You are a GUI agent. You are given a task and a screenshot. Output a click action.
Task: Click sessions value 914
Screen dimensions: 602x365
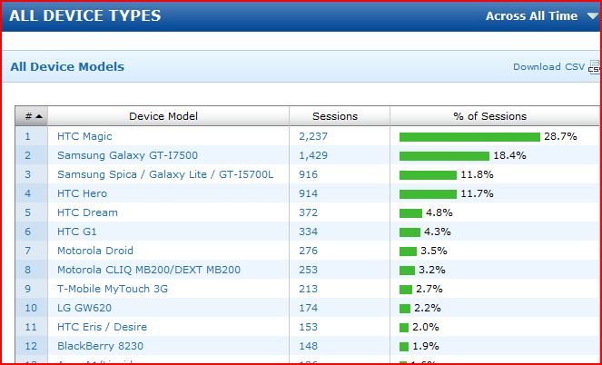tap(309, 193)
